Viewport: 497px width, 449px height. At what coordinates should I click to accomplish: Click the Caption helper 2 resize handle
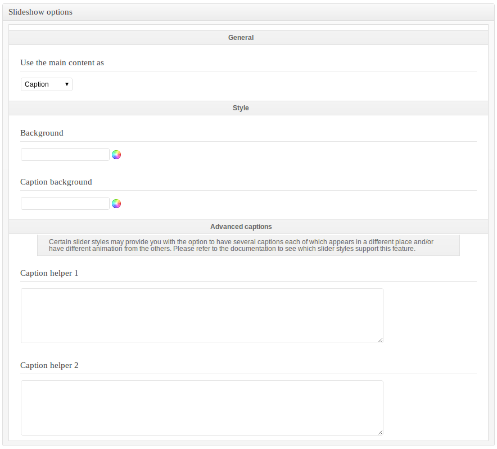tap(380, 432)
